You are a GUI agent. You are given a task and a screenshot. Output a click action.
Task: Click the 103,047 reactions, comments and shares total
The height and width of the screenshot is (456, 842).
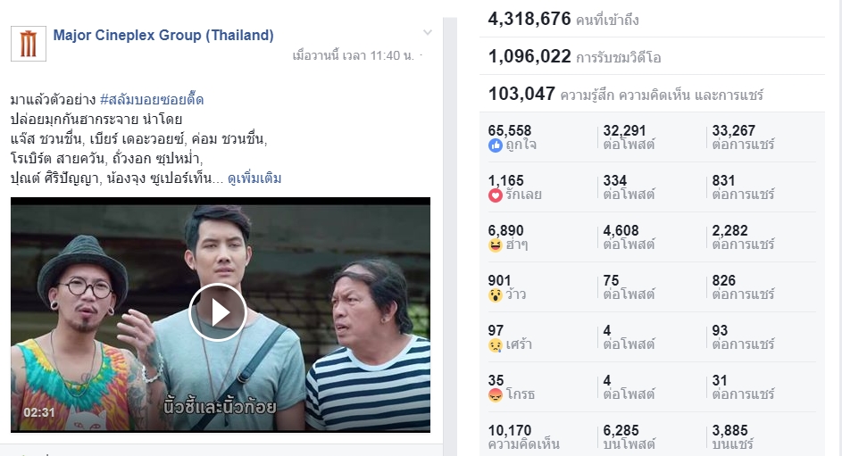tap(521, 94)
